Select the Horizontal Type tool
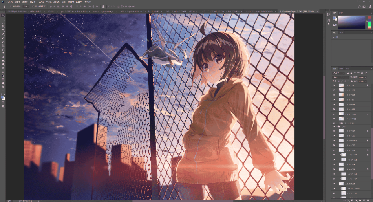The height and width of the screenshot is (202, 373). [3, 72]
